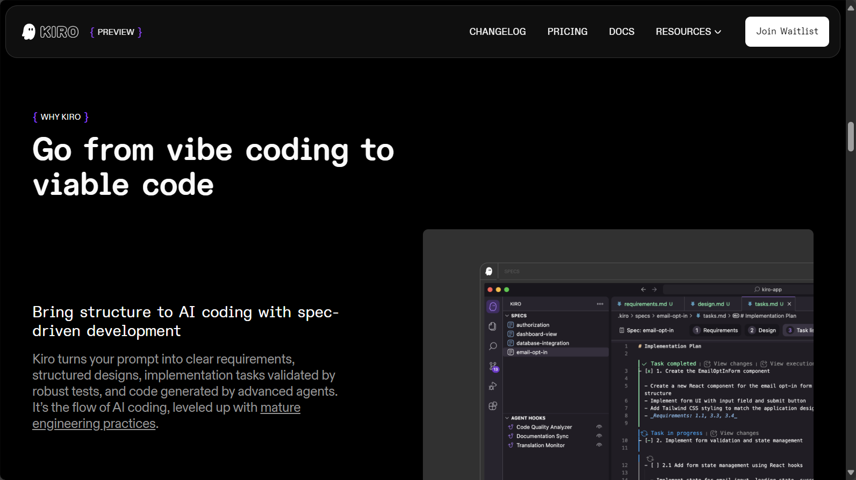This screenshot has height=480, width=856.
Task: Click the kiro-app search box in IDE
Action: pos(738,289)
